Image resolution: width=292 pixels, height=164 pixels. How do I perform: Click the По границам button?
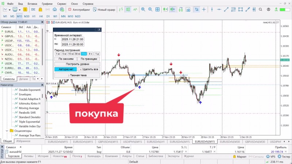tap(89, 59)
